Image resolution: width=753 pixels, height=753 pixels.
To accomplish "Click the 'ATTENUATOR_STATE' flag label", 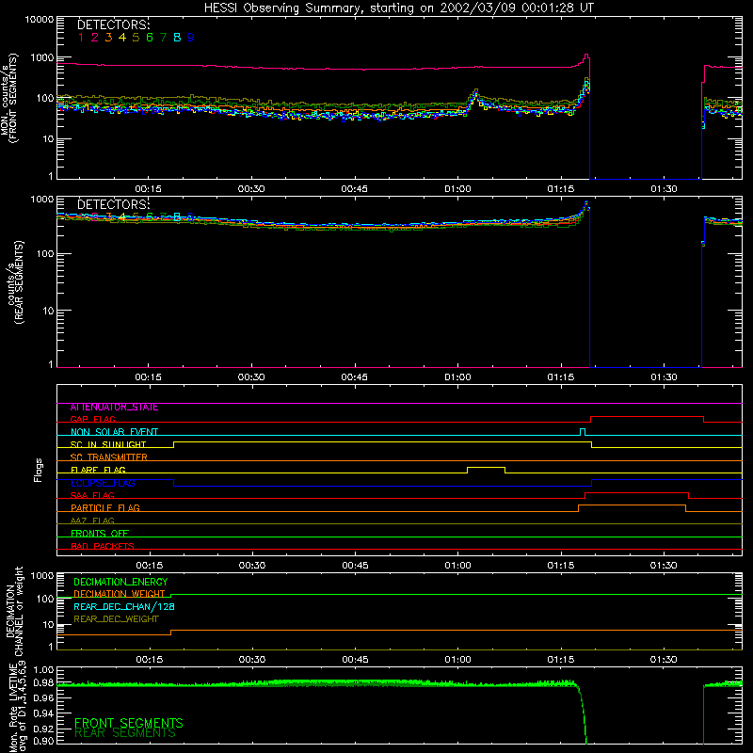I will tap(114, 408).
